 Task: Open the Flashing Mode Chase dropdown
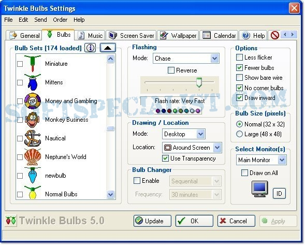(186, 59)
